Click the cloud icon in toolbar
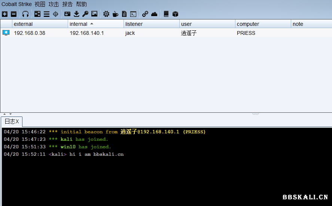Viewport: 332px width, 206px height. [x=154, y=14]
